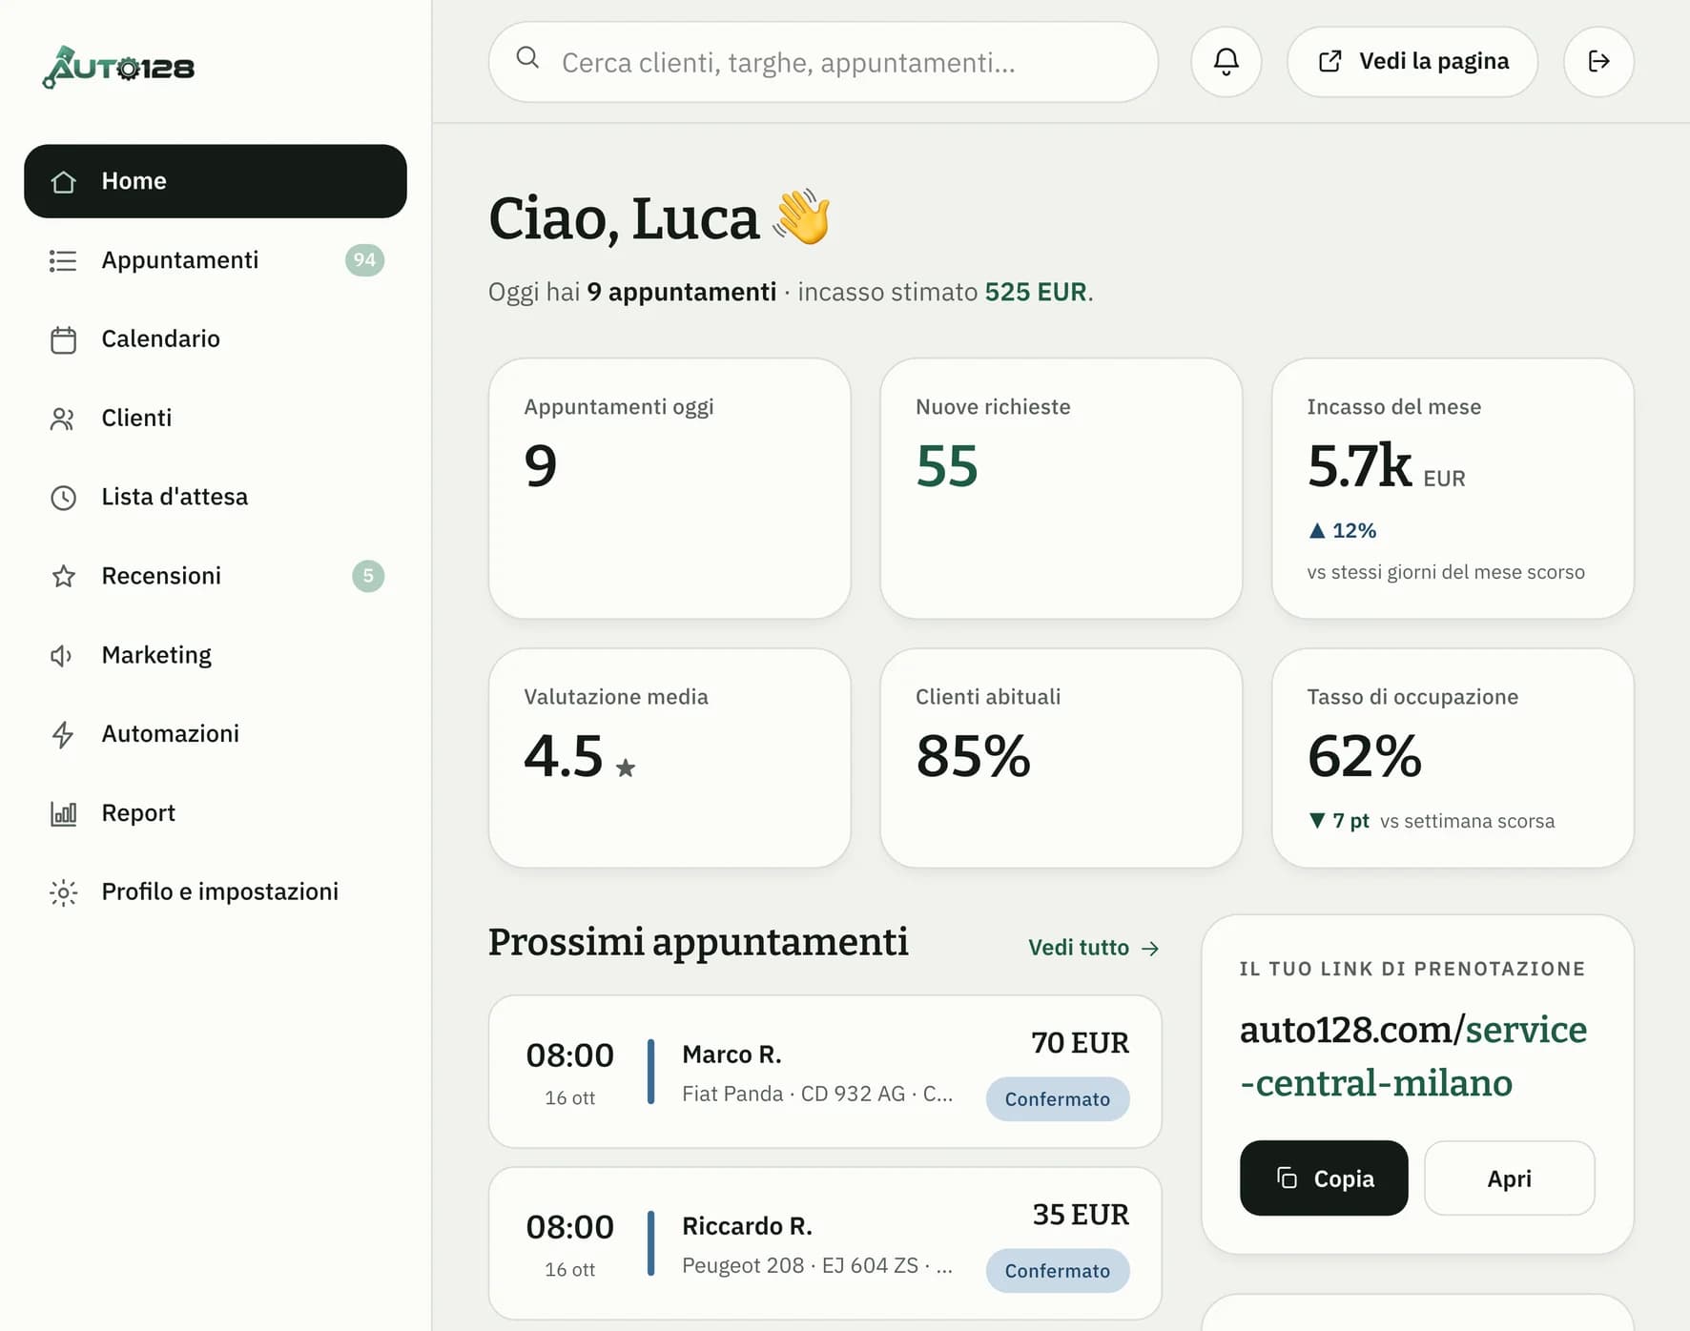The height and width of the screenshot is (1331, 1690).
Task: Click the settings gear sidebar icon
Action: pyautogui.click(x=63, y=892)
